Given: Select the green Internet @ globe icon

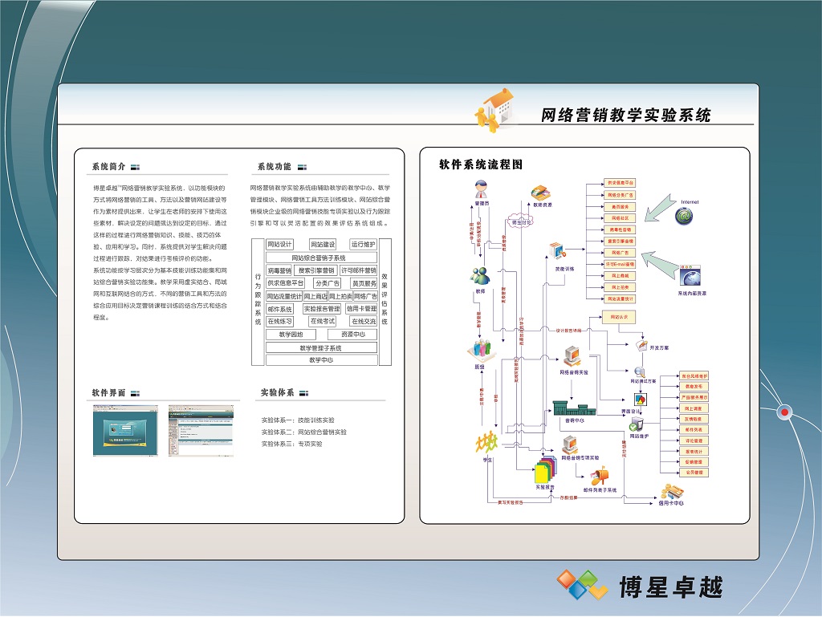Looking at the screenshot, I should 684,216.
